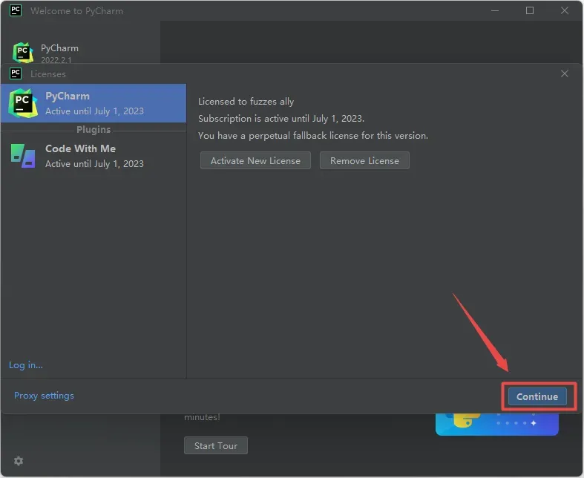The width and height of the screenshot is (584, 478).
Task: Select PyCharm license entry in list
Action: 93,103
